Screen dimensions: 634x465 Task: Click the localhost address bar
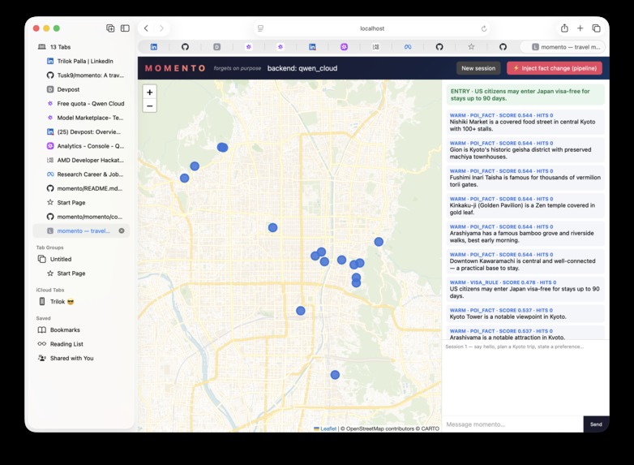(372, 28)
